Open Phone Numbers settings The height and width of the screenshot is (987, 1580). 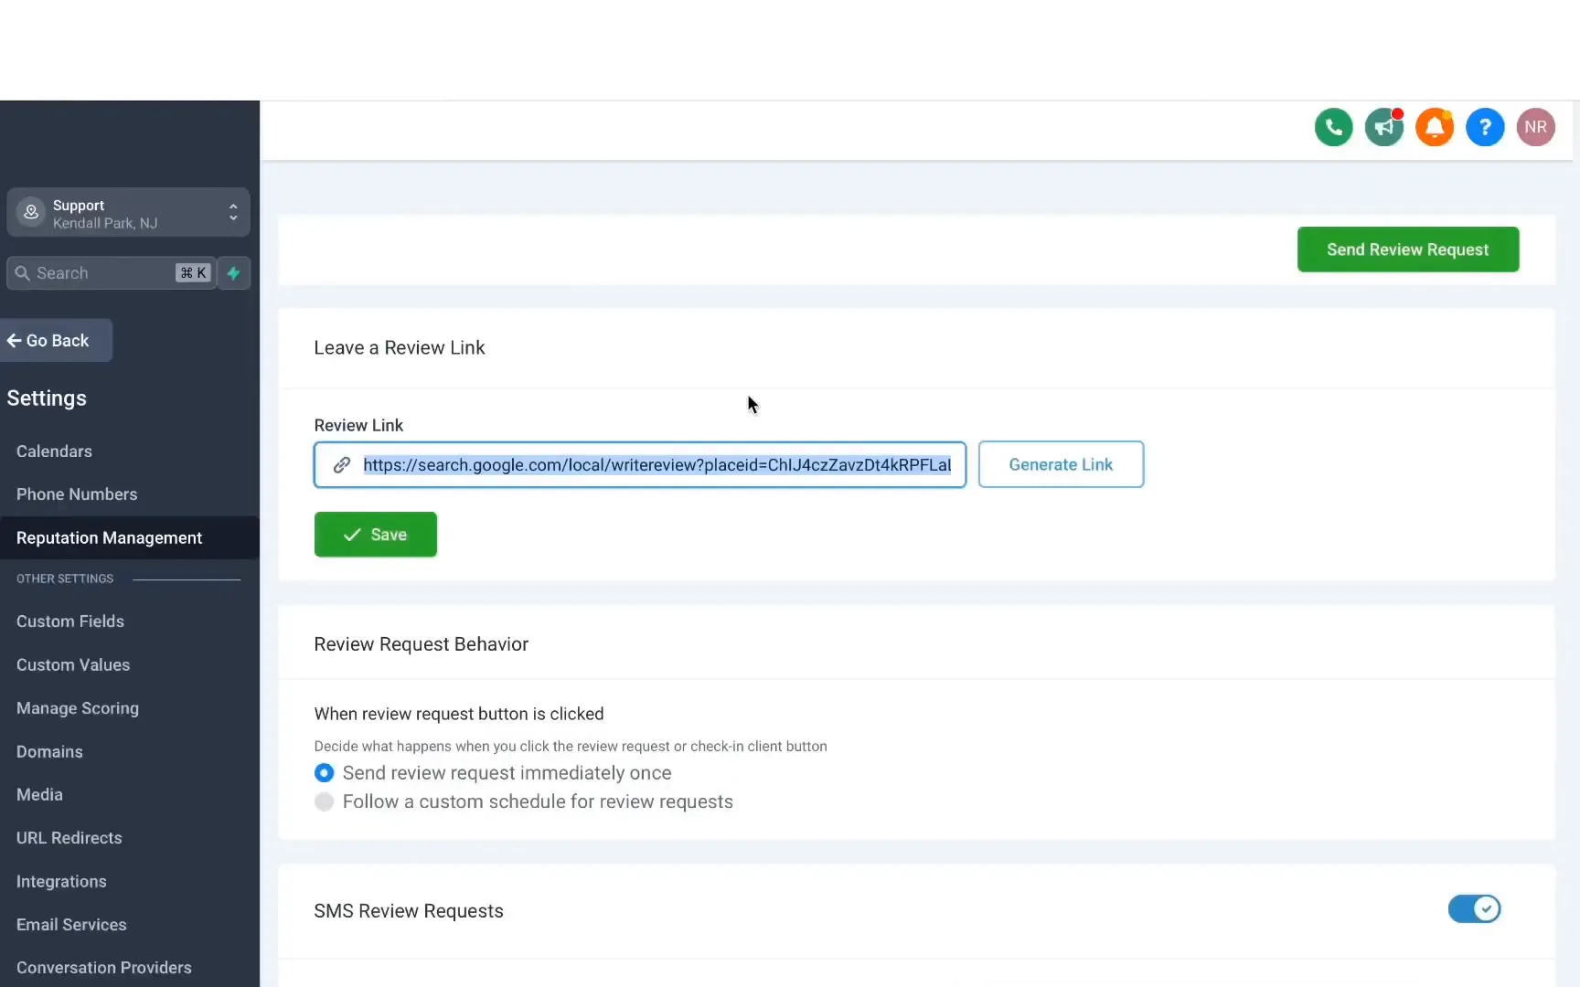pyautogui.click(x=77, y=494)
